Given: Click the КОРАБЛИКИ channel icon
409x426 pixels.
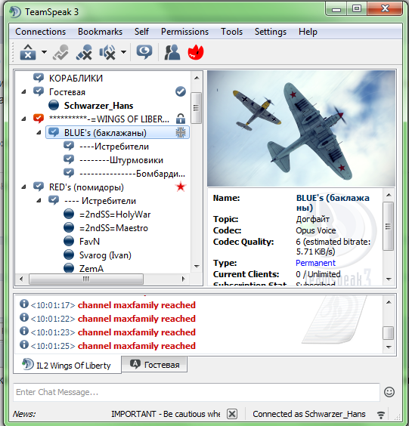Looking at the screenshot, I should (x=39, y=78).
